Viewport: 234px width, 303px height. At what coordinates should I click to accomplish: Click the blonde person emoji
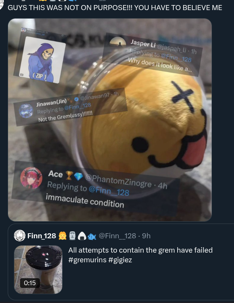[x=63, y=236]
